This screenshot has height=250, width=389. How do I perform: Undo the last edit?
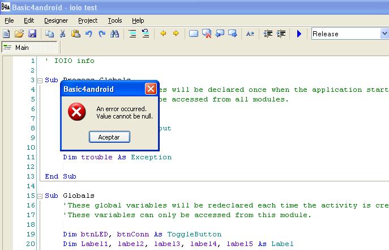pyautogui.click(x=88, y=33)
